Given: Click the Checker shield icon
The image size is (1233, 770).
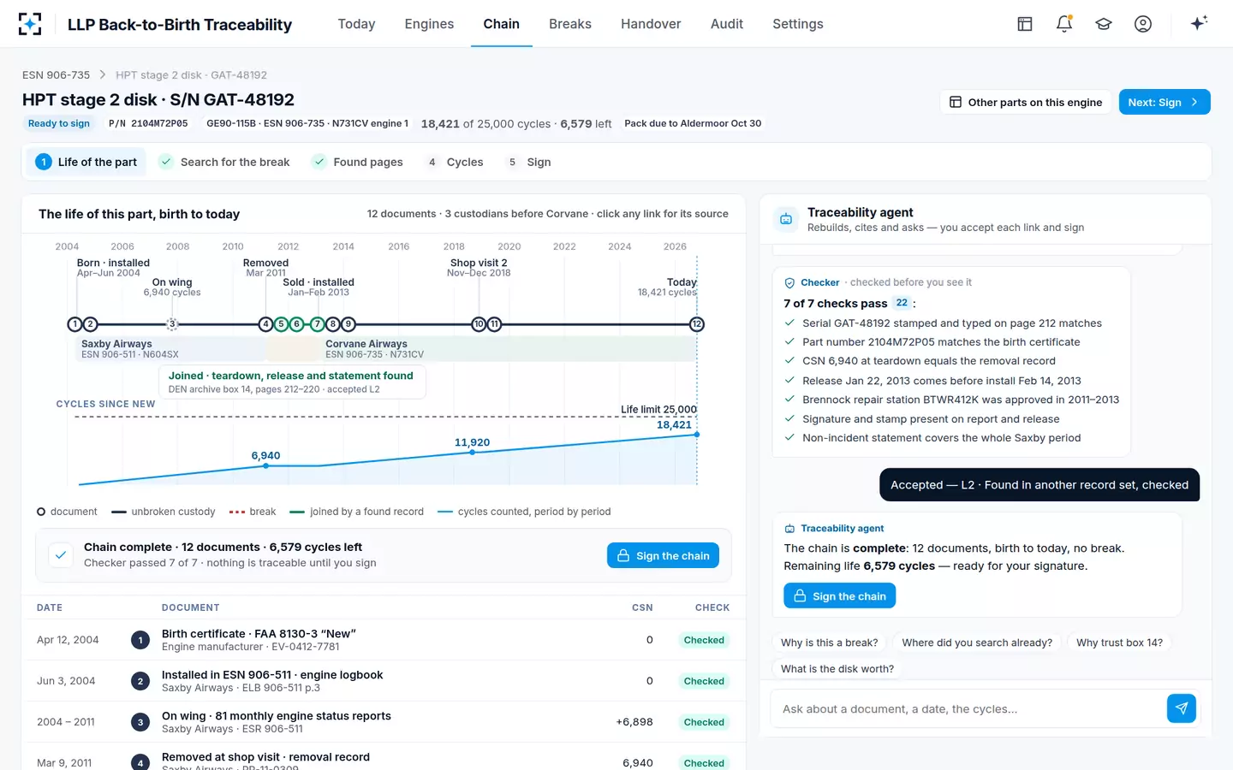Looking at the screenshot, I should click(789, 282).
